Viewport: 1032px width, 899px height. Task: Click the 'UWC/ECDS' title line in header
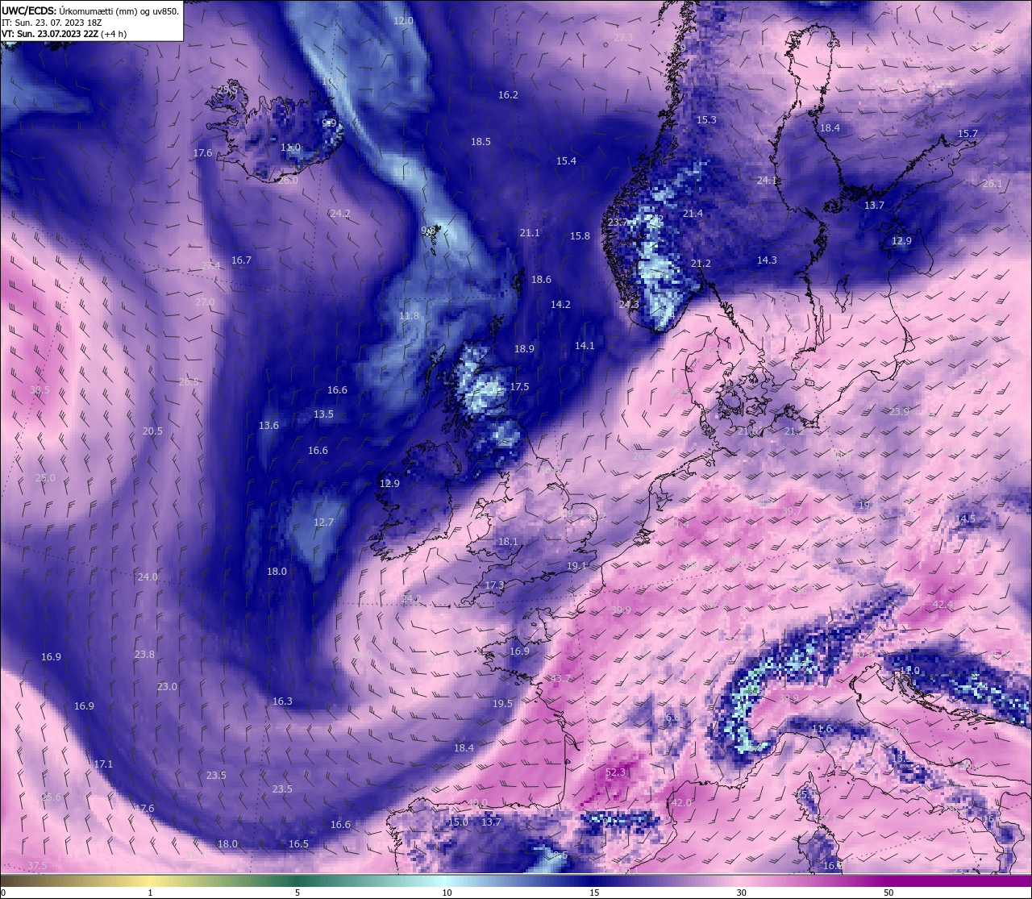(90, 11)
